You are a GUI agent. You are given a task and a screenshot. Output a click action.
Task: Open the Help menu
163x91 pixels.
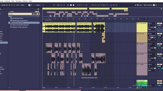tap(30, 1)
